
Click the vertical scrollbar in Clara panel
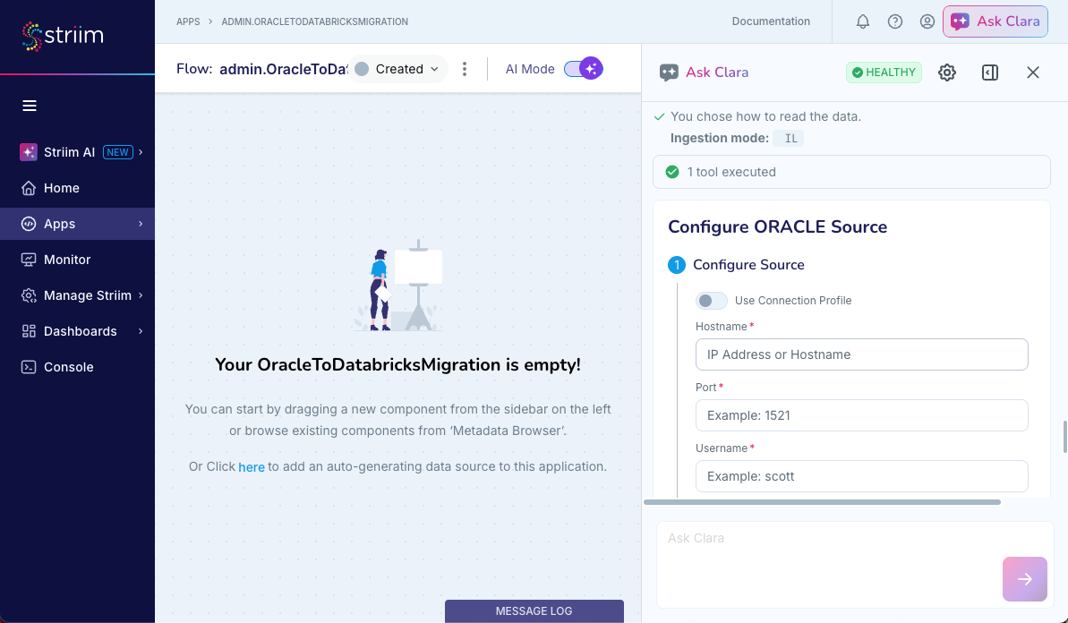tap(1064, 437)
